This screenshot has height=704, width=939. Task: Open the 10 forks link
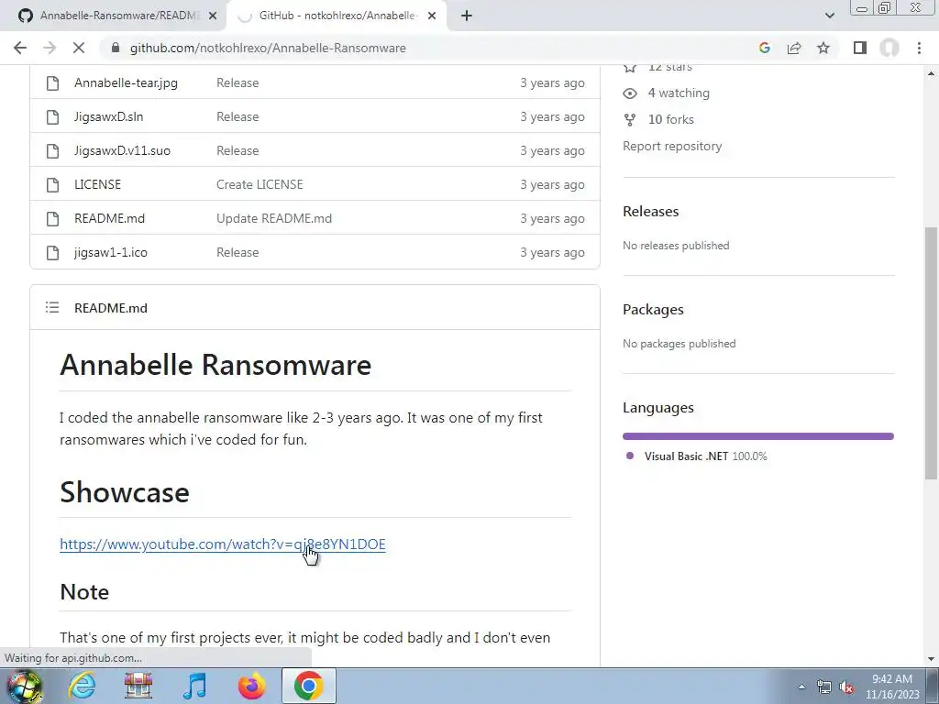click(x=670, y=120)
